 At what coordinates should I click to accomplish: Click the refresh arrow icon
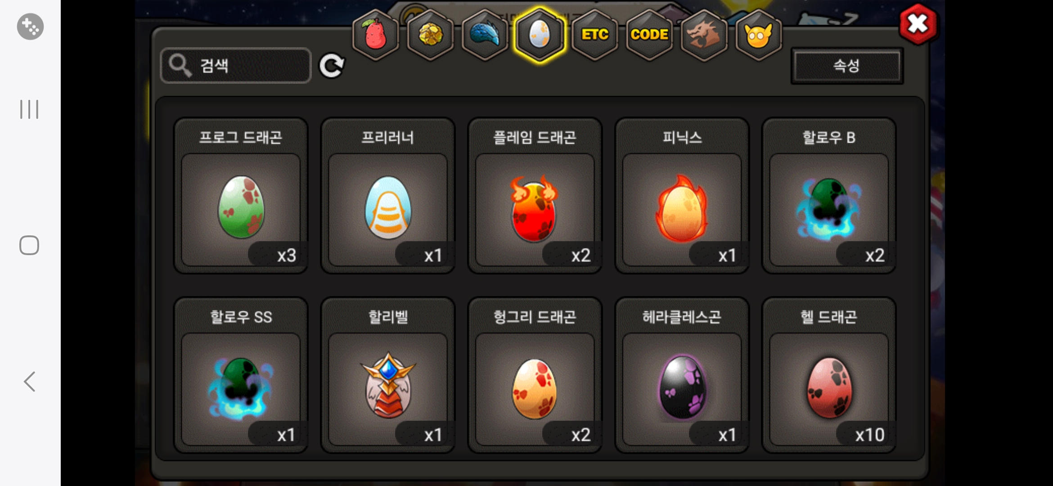(x=332, y=66)
